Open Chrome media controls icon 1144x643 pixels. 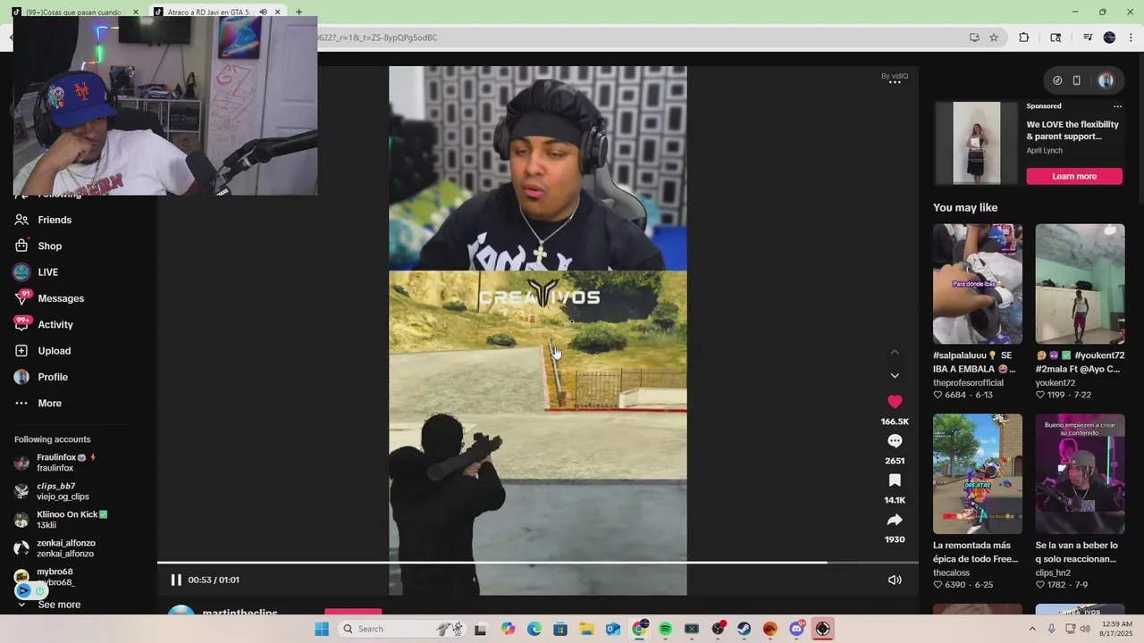coord(1088,38)
